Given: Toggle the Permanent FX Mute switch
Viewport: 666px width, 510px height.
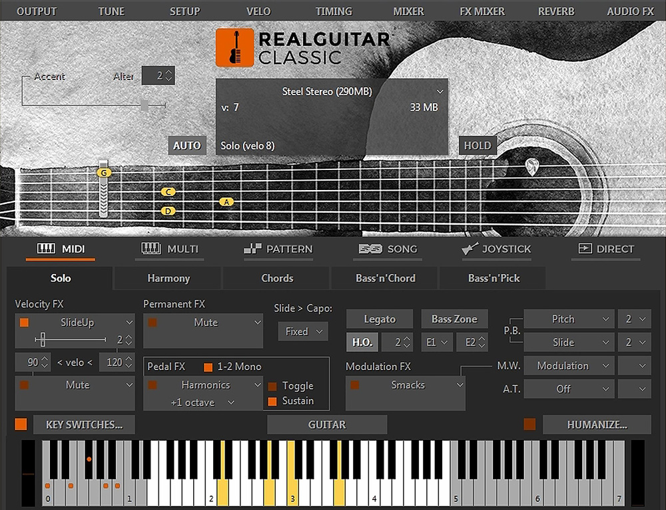Looking at the screenshot, I should coord(153,323).
